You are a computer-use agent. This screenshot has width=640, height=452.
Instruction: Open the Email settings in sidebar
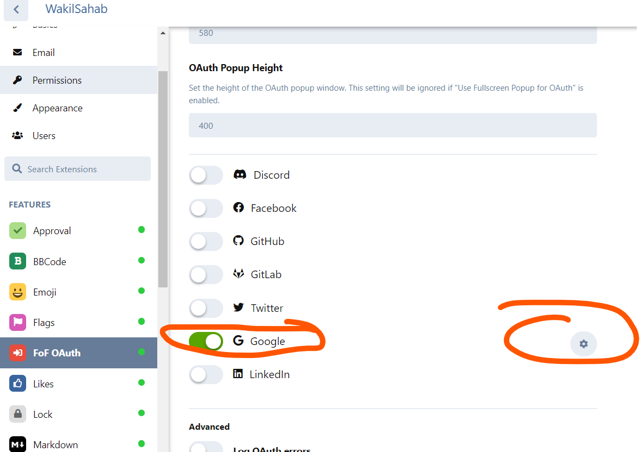44,52
